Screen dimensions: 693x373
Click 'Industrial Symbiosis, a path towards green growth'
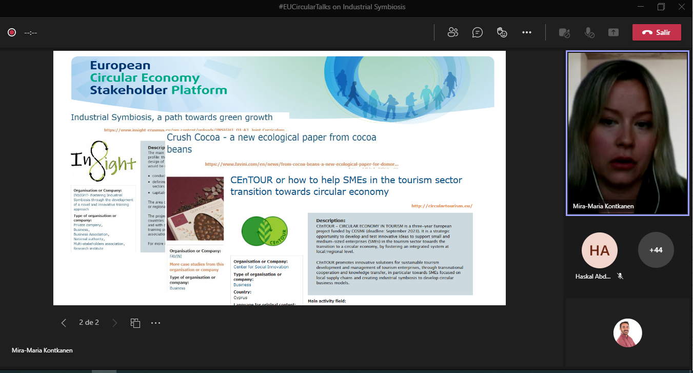[x=171, y=117]
